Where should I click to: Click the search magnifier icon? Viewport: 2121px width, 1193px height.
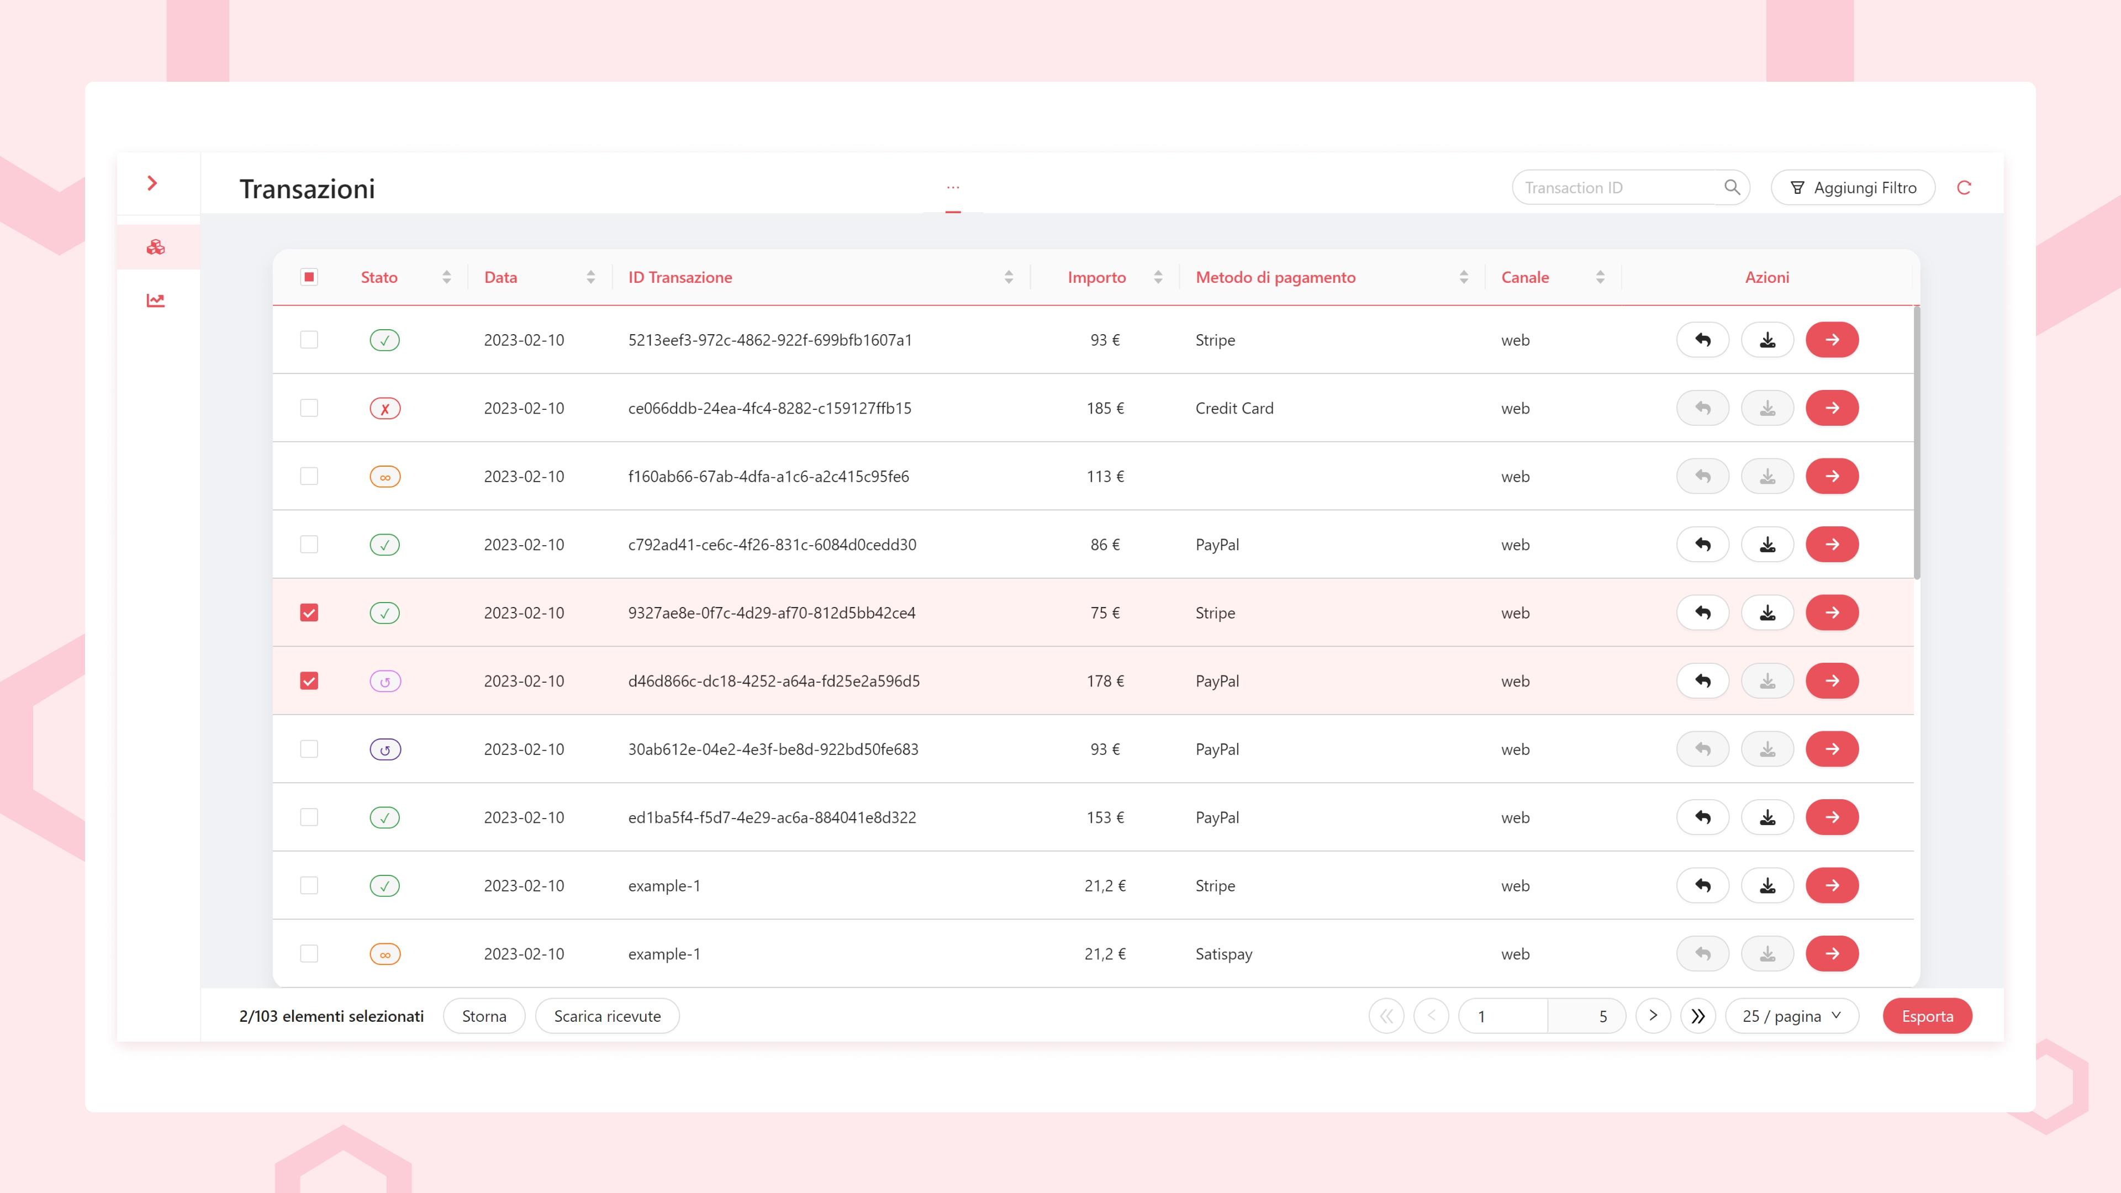click(x=1732, y=188)
